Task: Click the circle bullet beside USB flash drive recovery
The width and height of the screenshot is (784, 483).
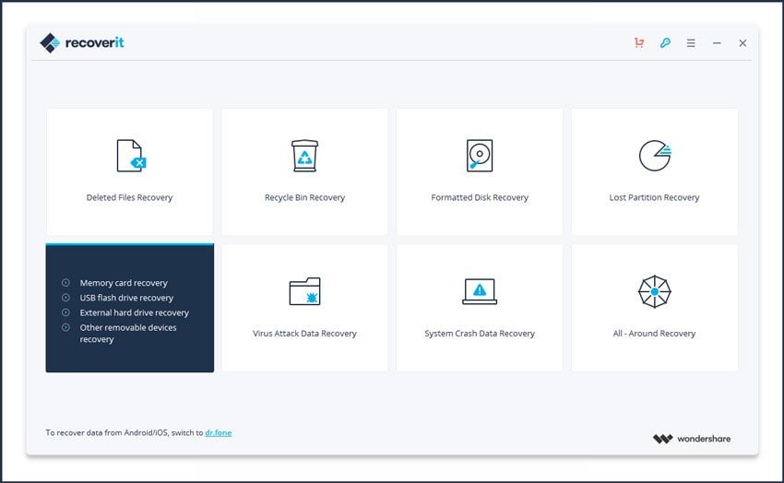Action: 65,298
